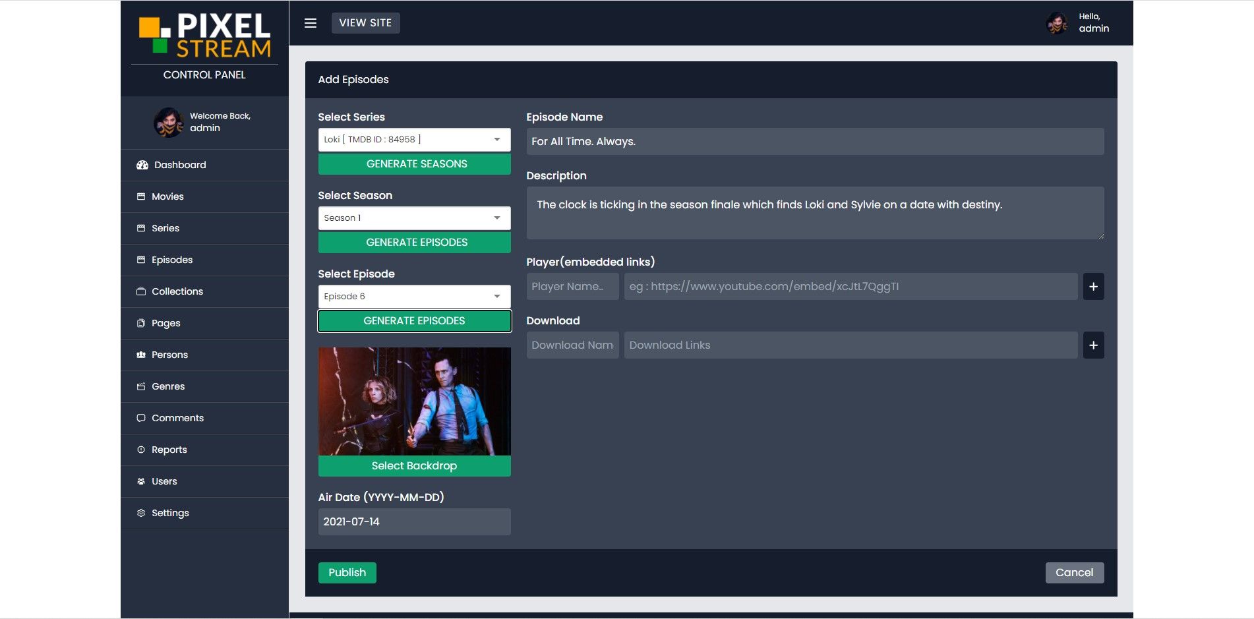Open Comments section

[x=204, y=418]
